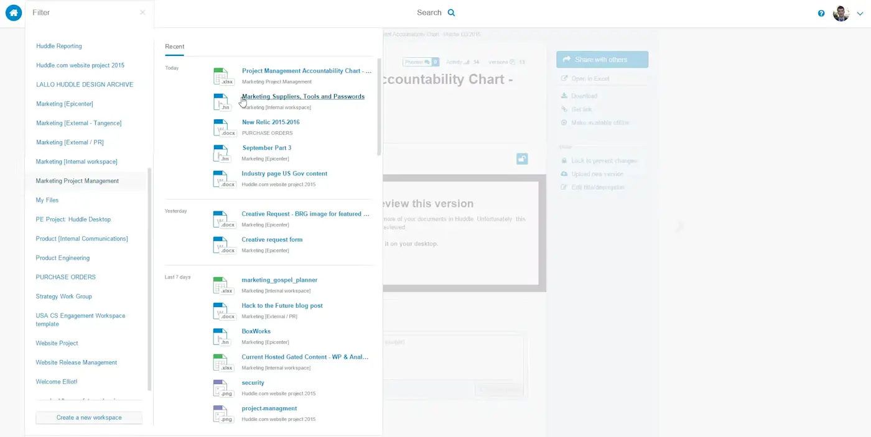Open BoxWorks note link

(256, 331)
